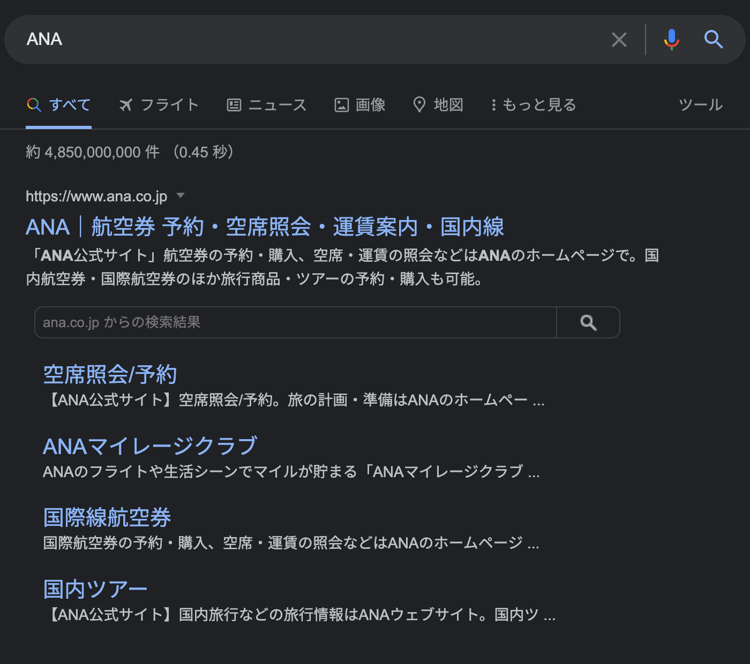The width and height of the screenshot is (750, 664).
Task: Open ANA 航空券 予約 main result link
Action: 265,227
